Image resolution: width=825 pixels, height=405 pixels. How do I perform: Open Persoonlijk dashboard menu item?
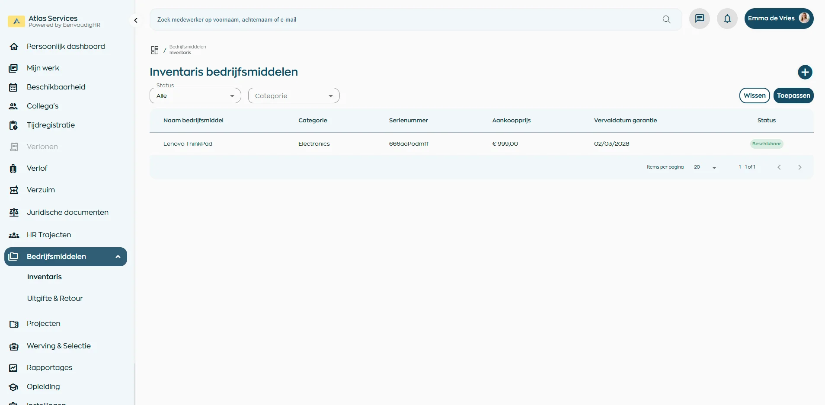(x=66, y=46)
